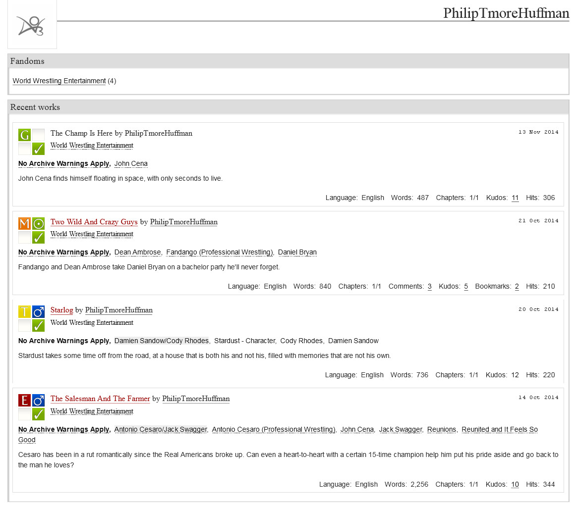Click the complete-work checkmark icon on The Champ Is Here
Image resolution: width=572 pixels, height=506 pixels.
(38, 149)
